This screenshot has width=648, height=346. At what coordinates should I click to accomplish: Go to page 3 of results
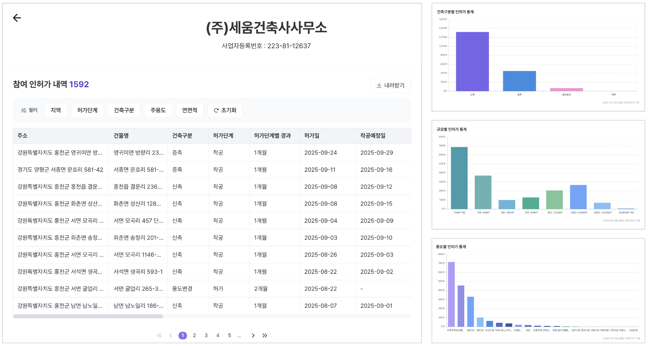206,336
